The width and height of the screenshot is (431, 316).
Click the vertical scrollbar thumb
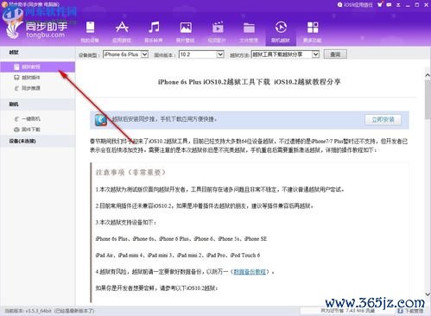tap(428, 99)
